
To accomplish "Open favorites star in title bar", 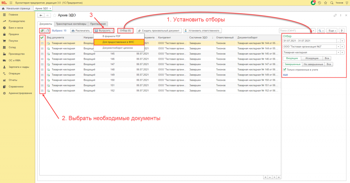I will point(325,3).
